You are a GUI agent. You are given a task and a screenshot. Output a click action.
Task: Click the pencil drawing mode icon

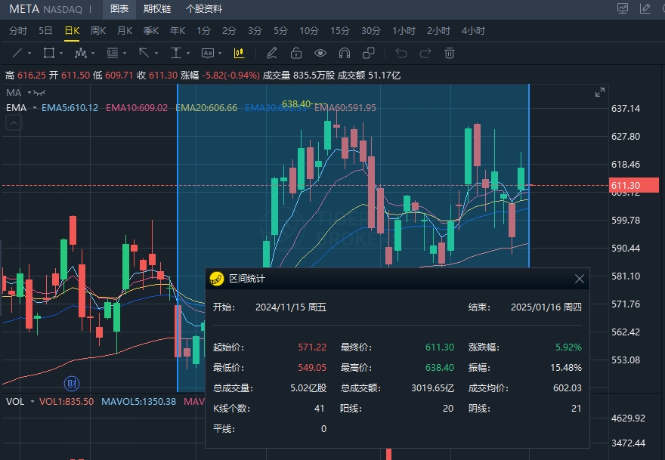tap(271, 53)
